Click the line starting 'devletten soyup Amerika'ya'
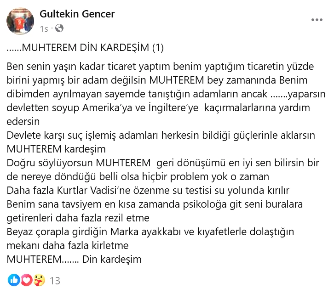 click(158, 107)
